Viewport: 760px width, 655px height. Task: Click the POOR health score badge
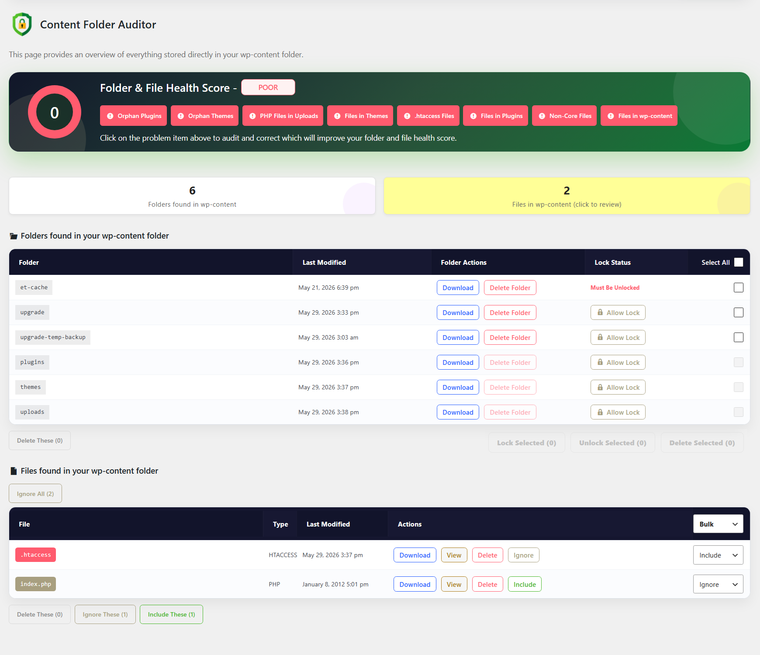click(x=268, y=87)
